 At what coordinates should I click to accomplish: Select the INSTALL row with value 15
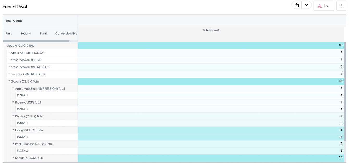point(46,137)
